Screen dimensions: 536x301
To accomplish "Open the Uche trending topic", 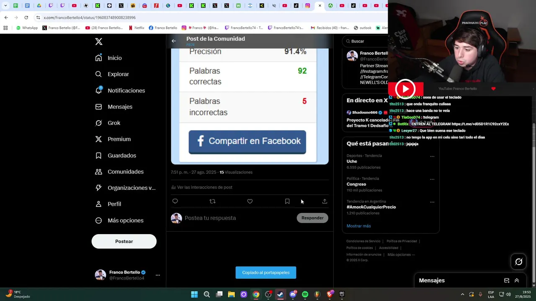I will (x=352, y=161).
